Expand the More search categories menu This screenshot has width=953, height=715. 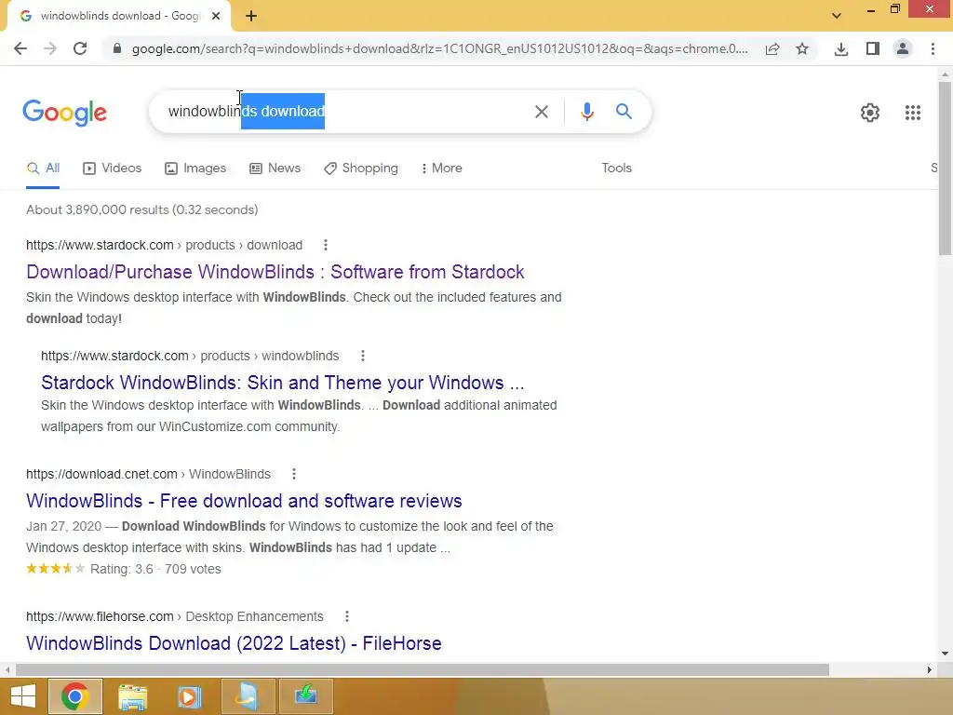[442, 169]
